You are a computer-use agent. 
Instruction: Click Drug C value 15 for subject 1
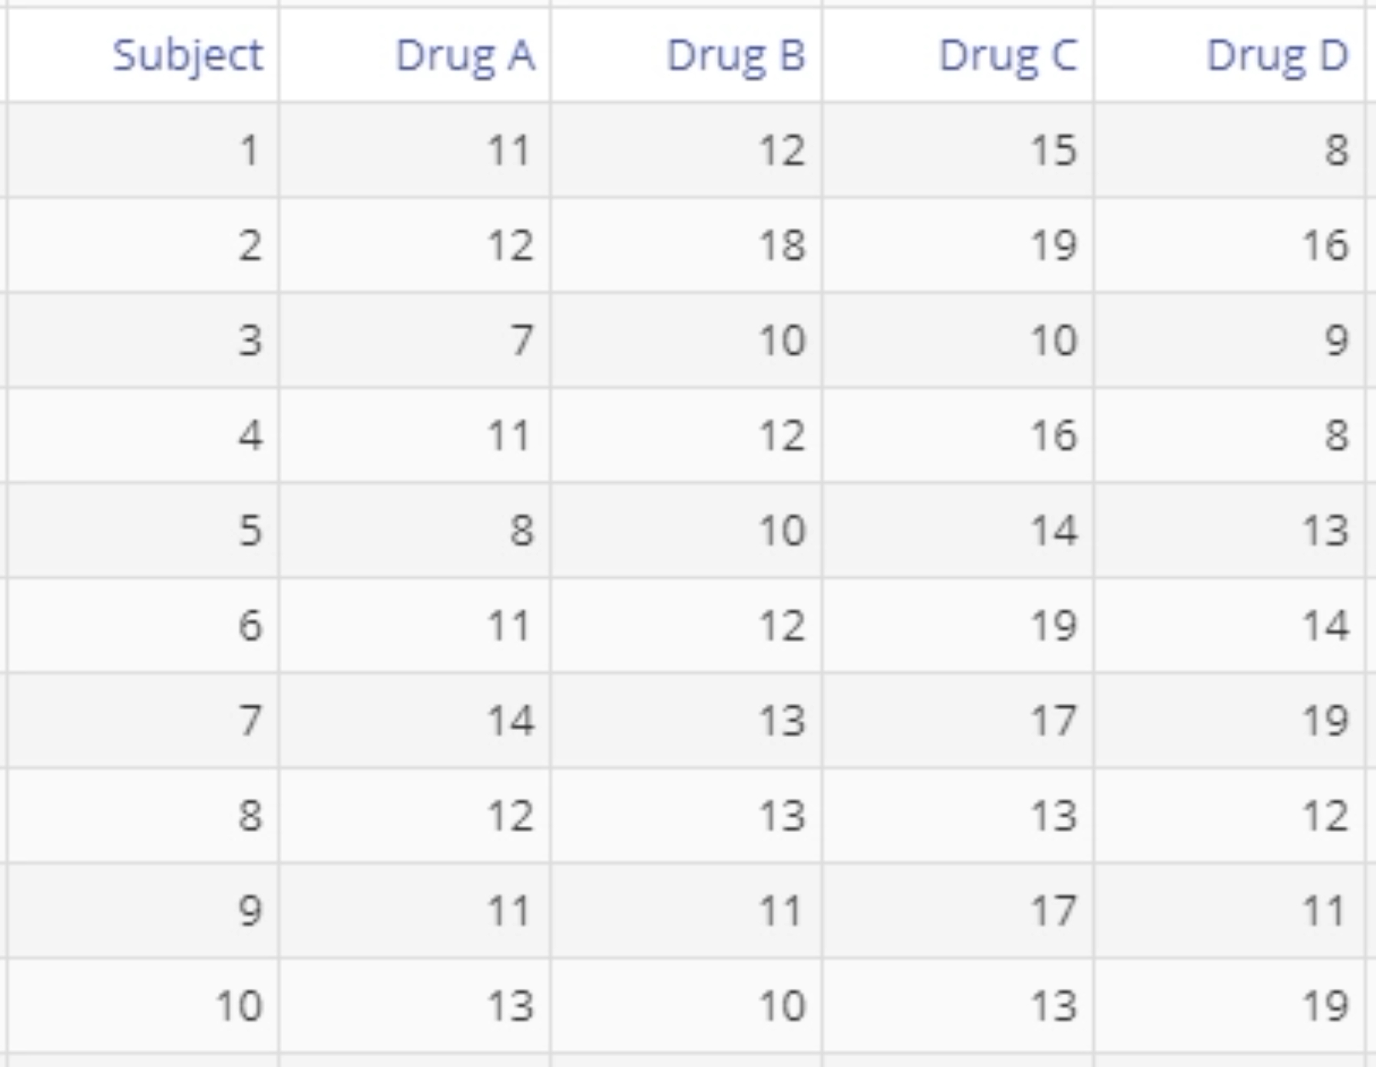(958, 150)
